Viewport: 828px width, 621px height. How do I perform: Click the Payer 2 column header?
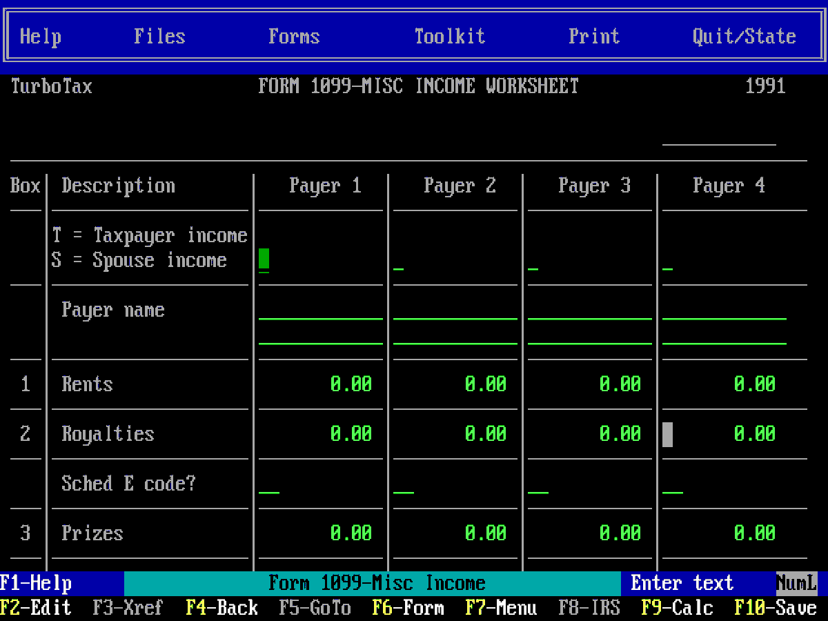click(460, 186)
